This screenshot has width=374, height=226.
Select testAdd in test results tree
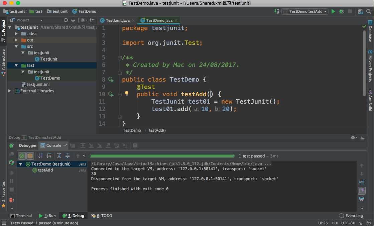pyautogui.click(x=45, y=170)
